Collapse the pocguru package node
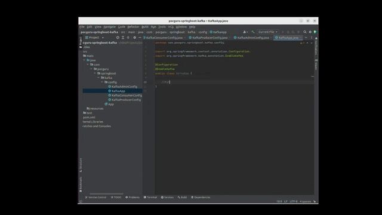 tap(91, 69)
